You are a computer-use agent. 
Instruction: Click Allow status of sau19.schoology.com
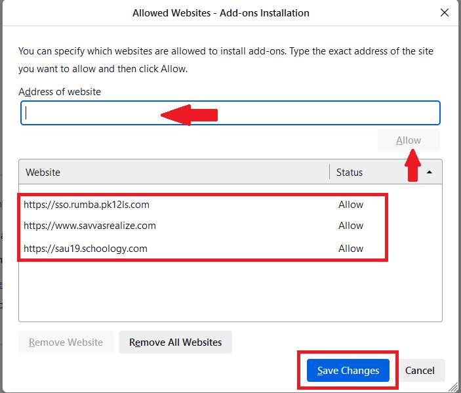tap(351, 249)
